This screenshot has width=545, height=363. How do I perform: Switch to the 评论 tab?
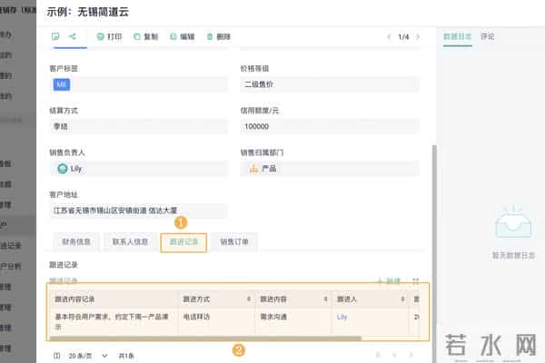487,36
